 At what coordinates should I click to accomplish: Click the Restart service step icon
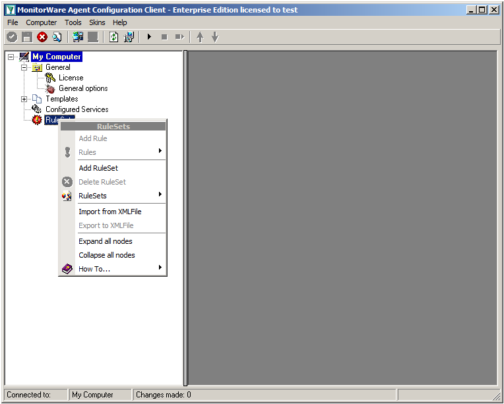click(179, 37)
